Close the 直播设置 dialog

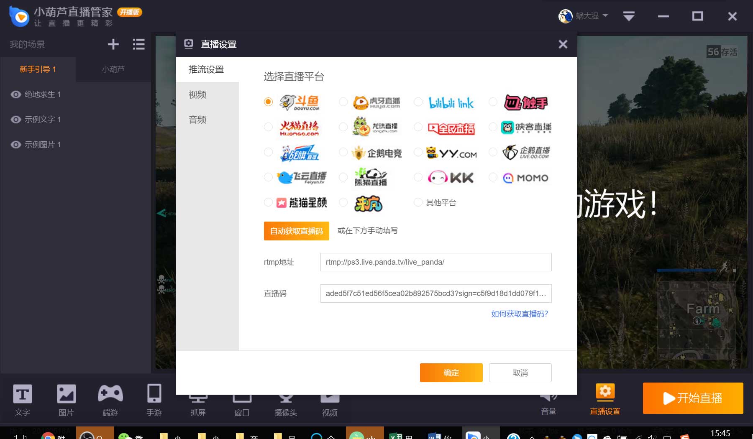(x=563, y=44)
